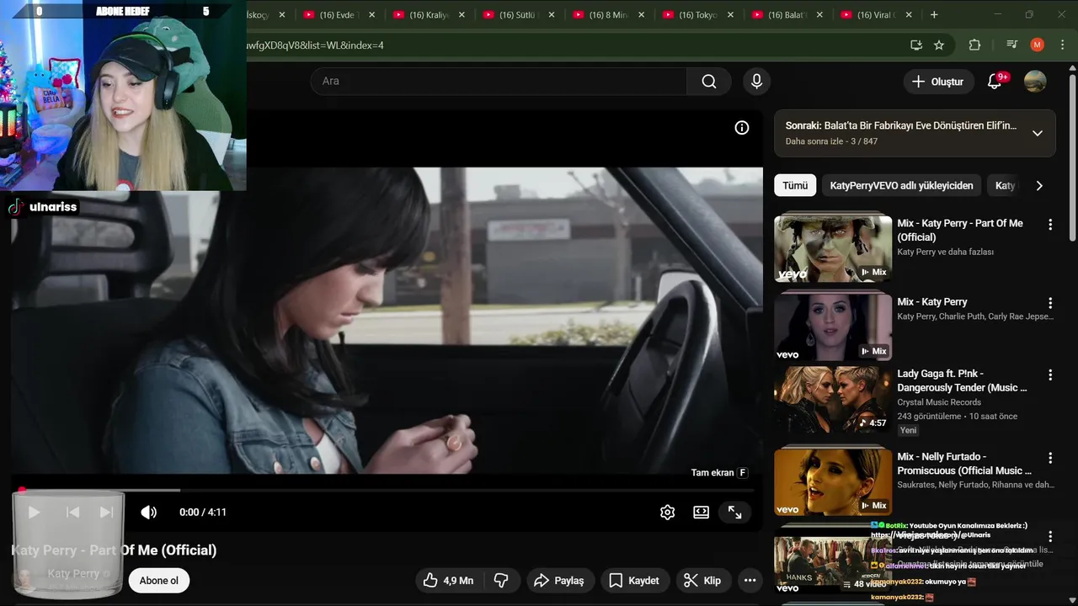Open Chrome media control icon

pos(1011,45)
